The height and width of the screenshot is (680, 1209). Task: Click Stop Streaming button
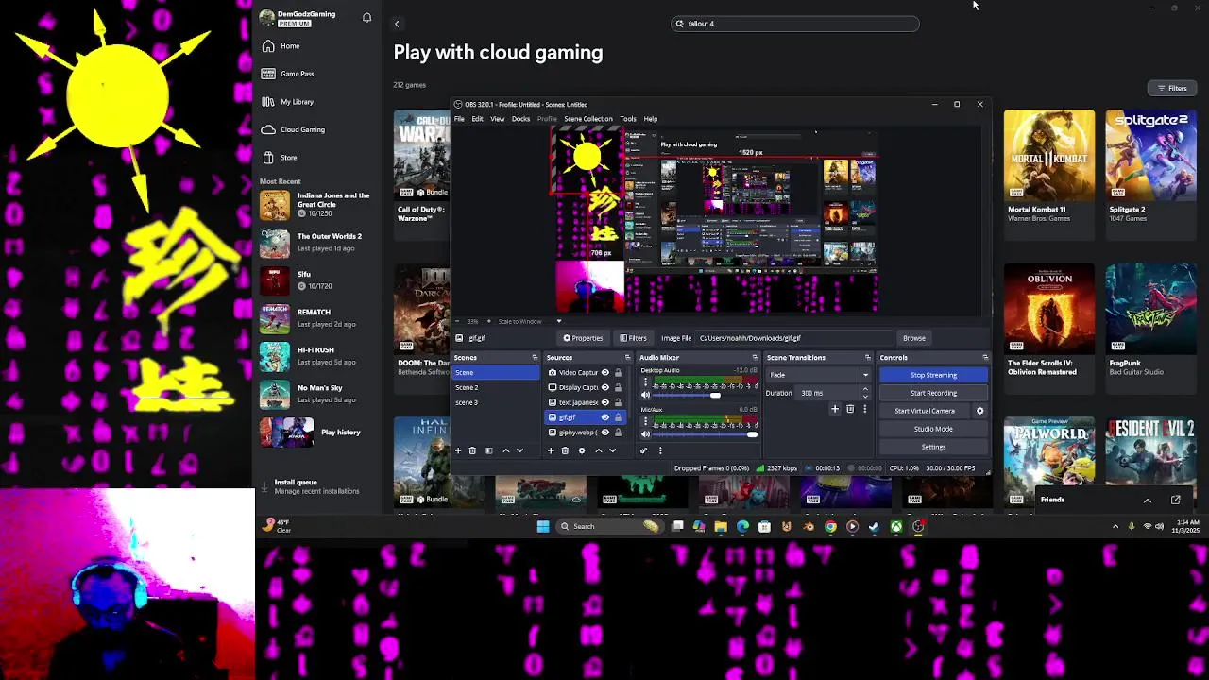tap(933, 375)
